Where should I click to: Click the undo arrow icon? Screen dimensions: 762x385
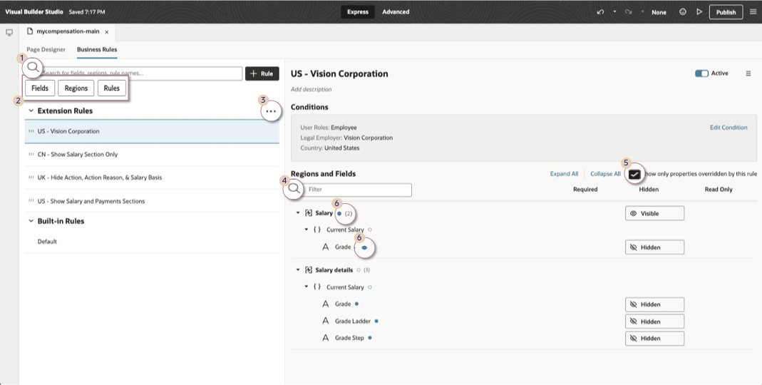[x=599, y=12]
